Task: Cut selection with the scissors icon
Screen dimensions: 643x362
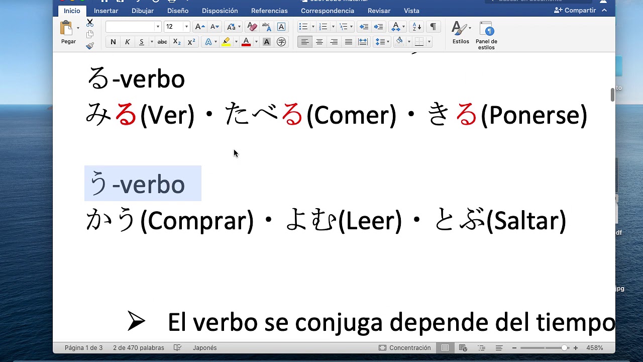Action: [90, 23]
